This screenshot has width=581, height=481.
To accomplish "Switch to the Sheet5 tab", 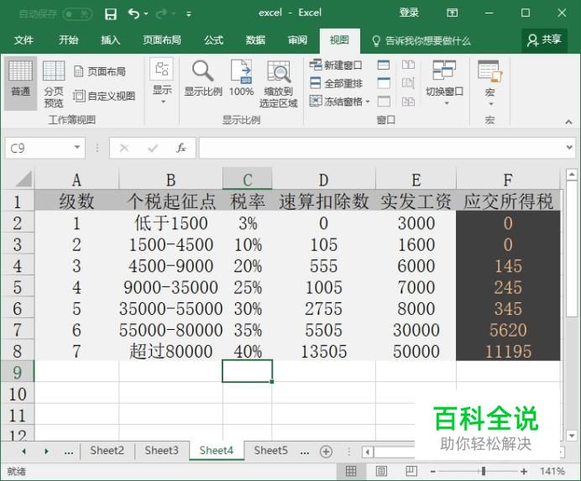I will (270, 451).
